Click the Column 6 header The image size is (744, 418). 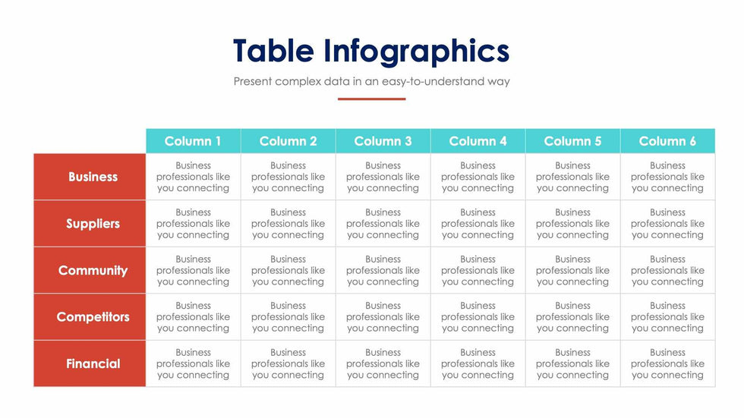click(x=667, y=141)
